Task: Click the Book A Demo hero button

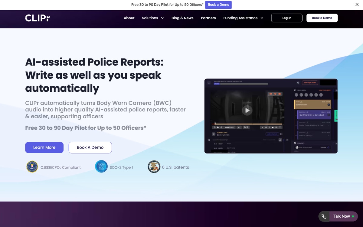Action: 90,147
